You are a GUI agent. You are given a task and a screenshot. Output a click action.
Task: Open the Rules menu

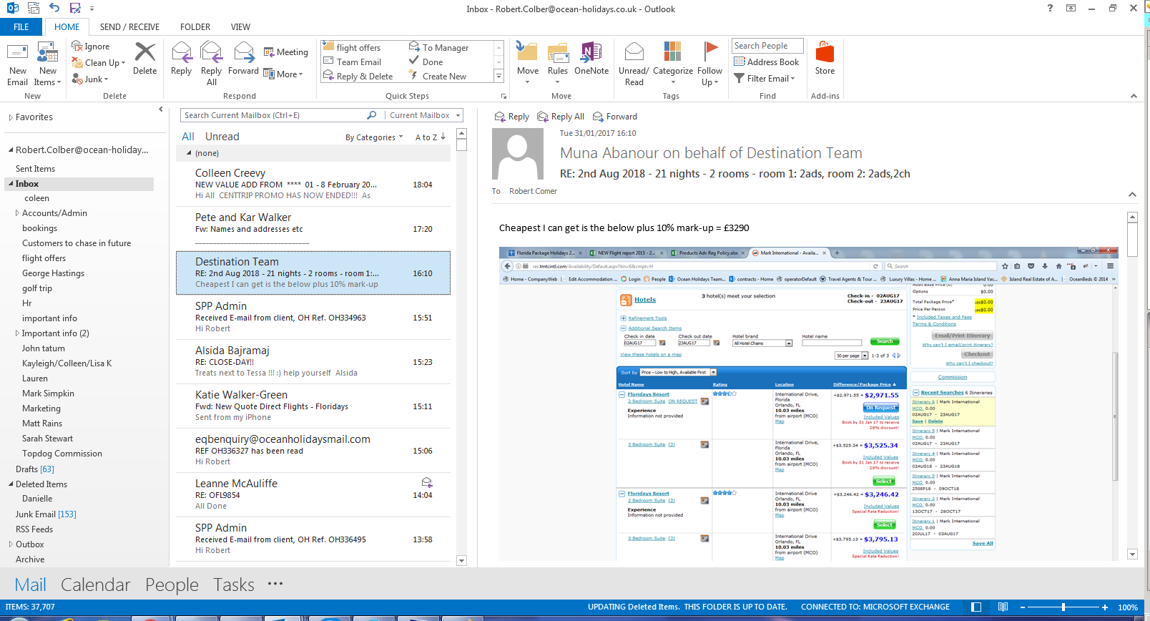point(558,64)
